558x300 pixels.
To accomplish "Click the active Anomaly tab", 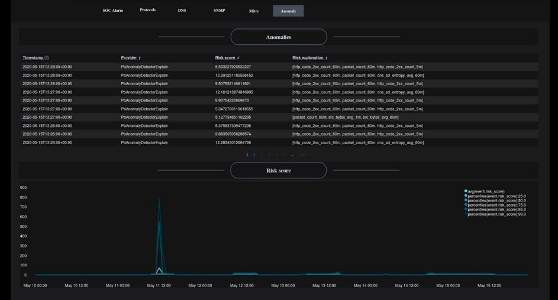I will [x=288, y=11].
